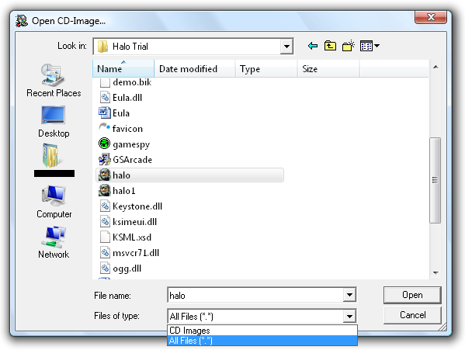Close the Open CD-Image dialog
Viewport: 465px width, 350px height.
(431, 17)
